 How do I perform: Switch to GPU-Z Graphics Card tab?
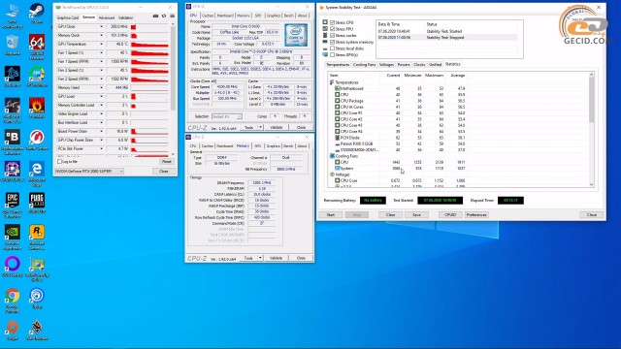tap(68, 17)
